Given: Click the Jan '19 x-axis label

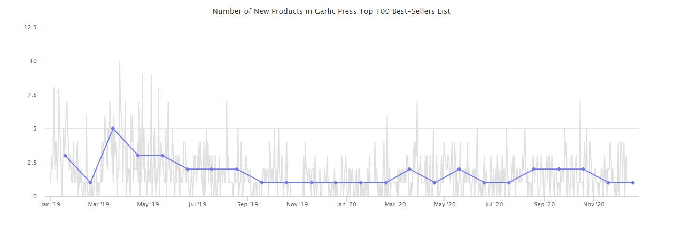Looking at the screenshot, I should pyautogui.click(x=51, y=204).
